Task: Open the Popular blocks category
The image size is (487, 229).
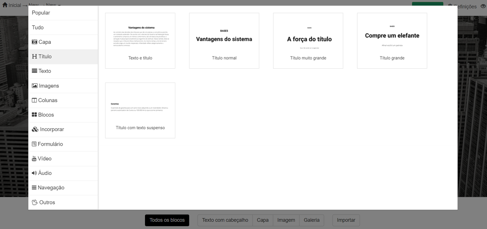Action: point(41,13)
